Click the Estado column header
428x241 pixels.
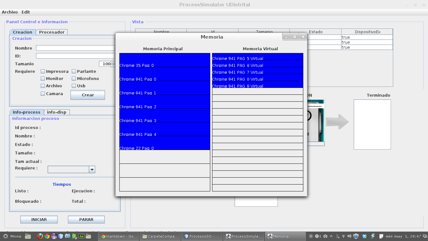316,32
